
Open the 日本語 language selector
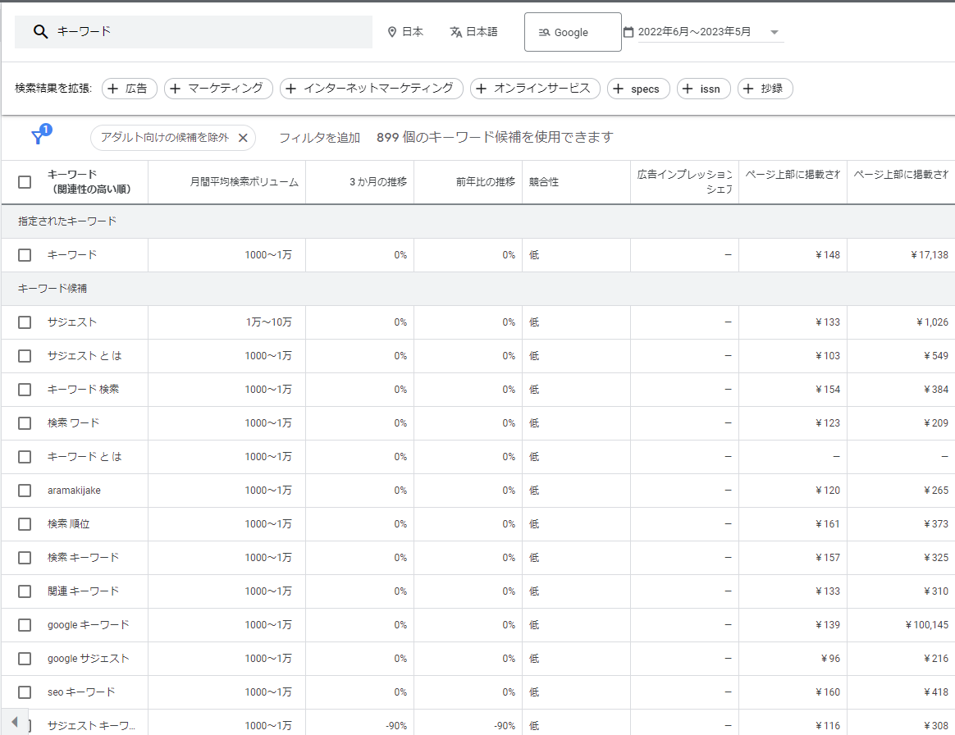pyautogui.click(x=473, y=32)
